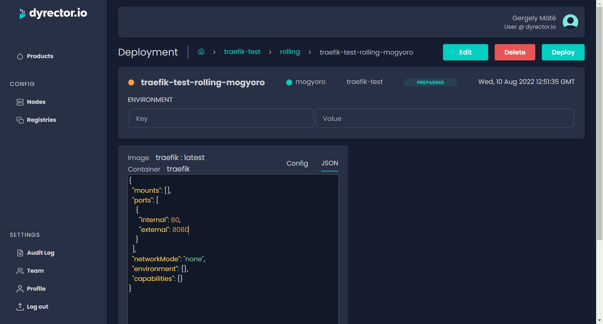Click the orange deployment status dot
The width and height of the screenshot is (603, 324).
pos(131,82)
